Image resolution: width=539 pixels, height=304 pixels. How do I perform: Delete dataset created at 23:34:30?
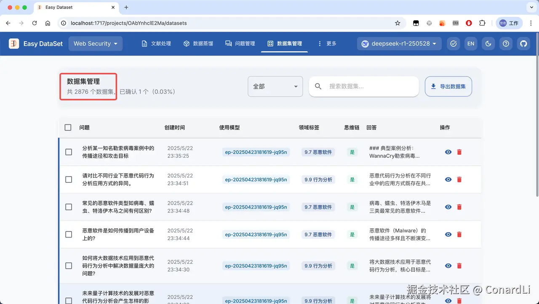459,266
